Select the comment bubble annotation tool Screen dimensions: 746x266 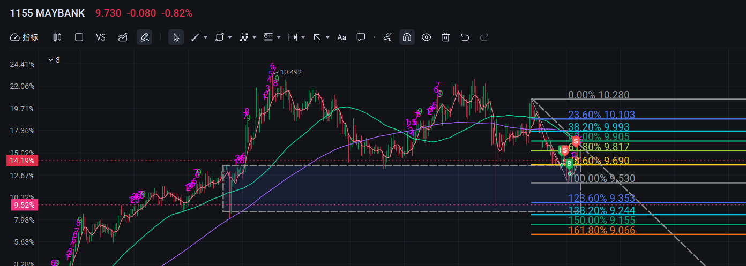[361, 37]
